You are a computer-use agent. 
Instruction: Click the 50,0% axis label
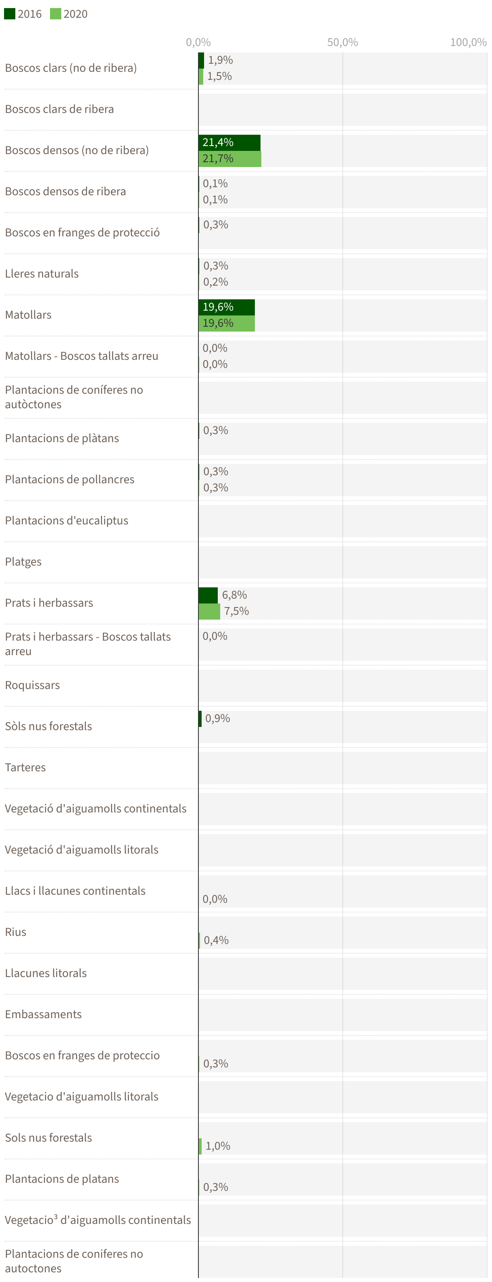342,42
